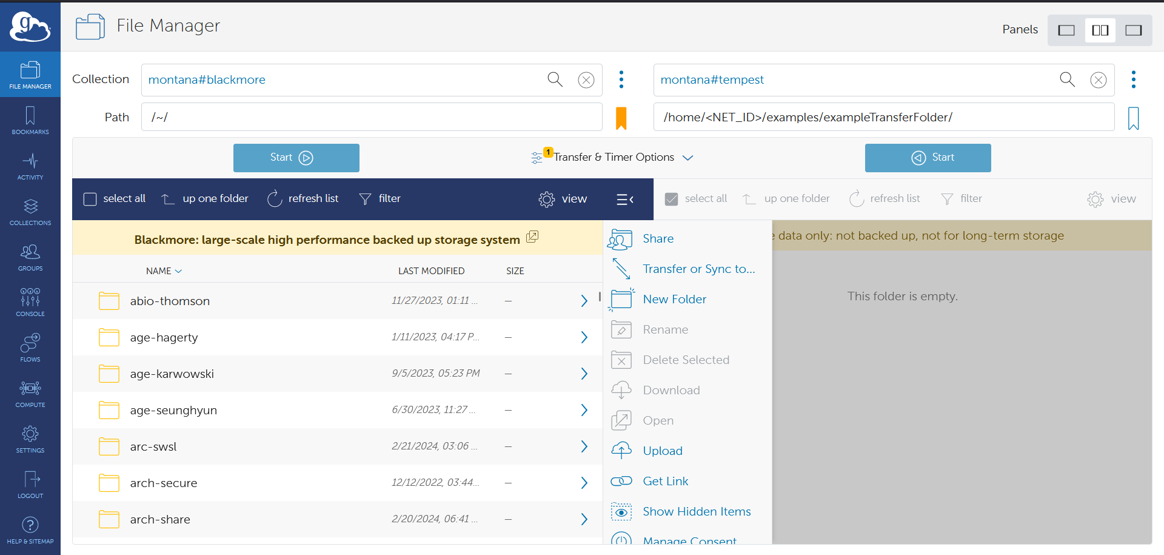Uncheck select all in the right pane
Image resolution: width=1164 pixels, height=555 pixels.
pos(672,199)
